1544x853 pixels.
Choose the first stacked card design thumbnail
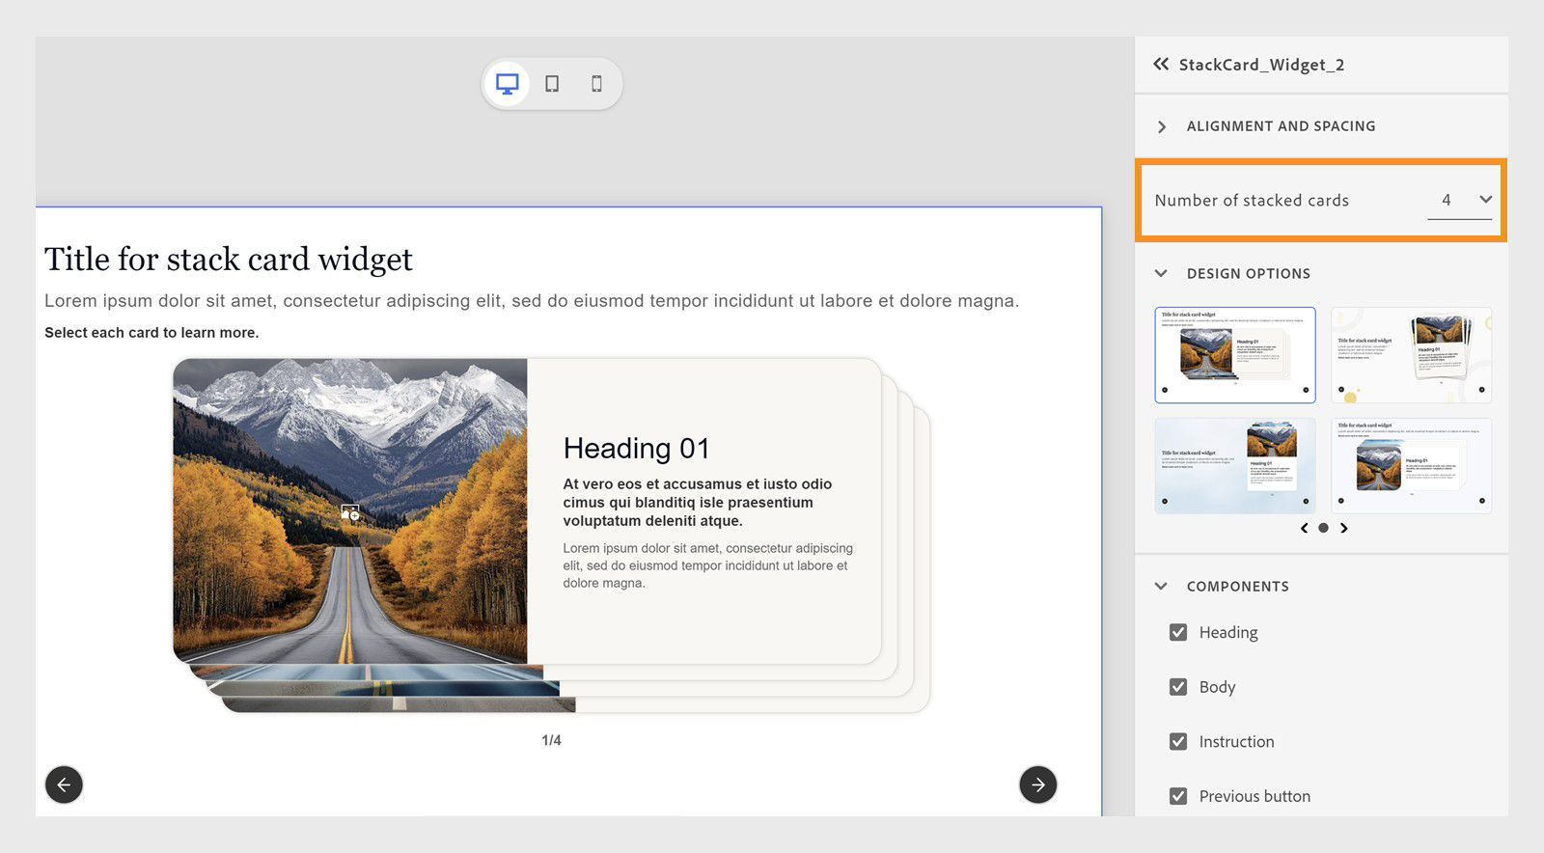pyautogui.click(x=1235, y=355)
